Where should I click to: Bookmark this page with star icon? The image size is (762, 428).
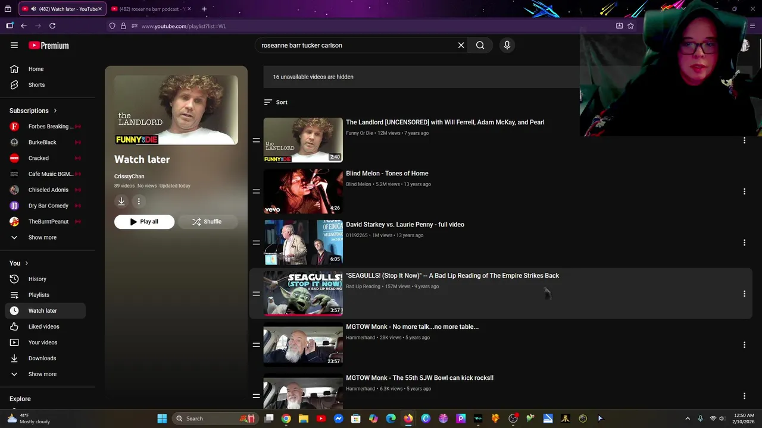(x=630, y=26)
